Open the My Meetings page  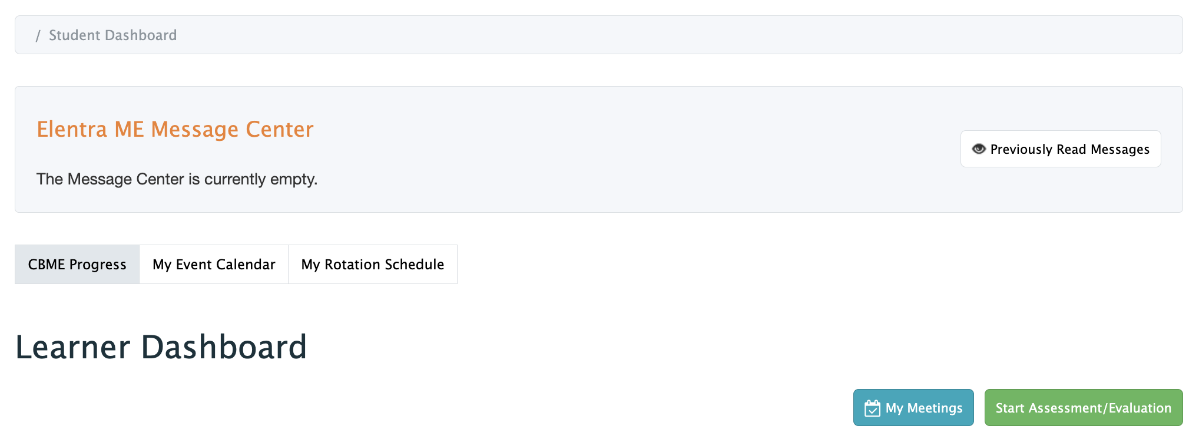[913, 408]
